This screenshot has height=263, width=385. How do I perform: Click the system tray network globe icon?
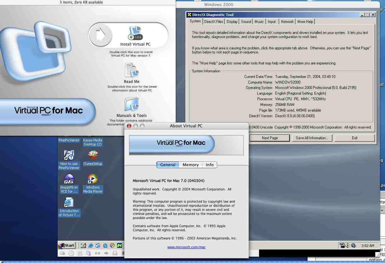[354, 245]
